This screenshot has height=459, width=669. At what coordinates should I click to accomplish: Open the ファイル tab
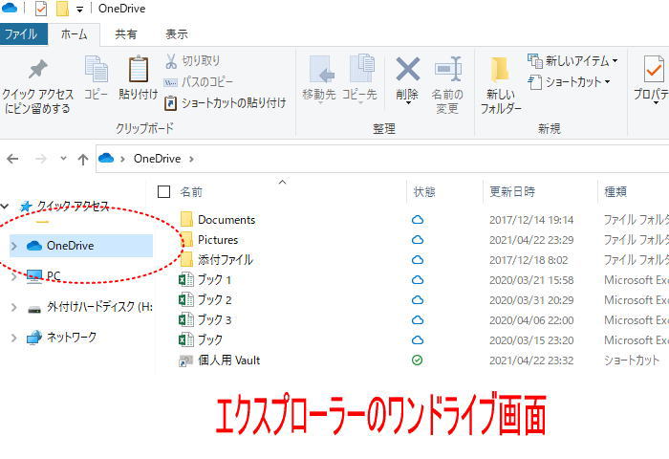coord(24,33)
